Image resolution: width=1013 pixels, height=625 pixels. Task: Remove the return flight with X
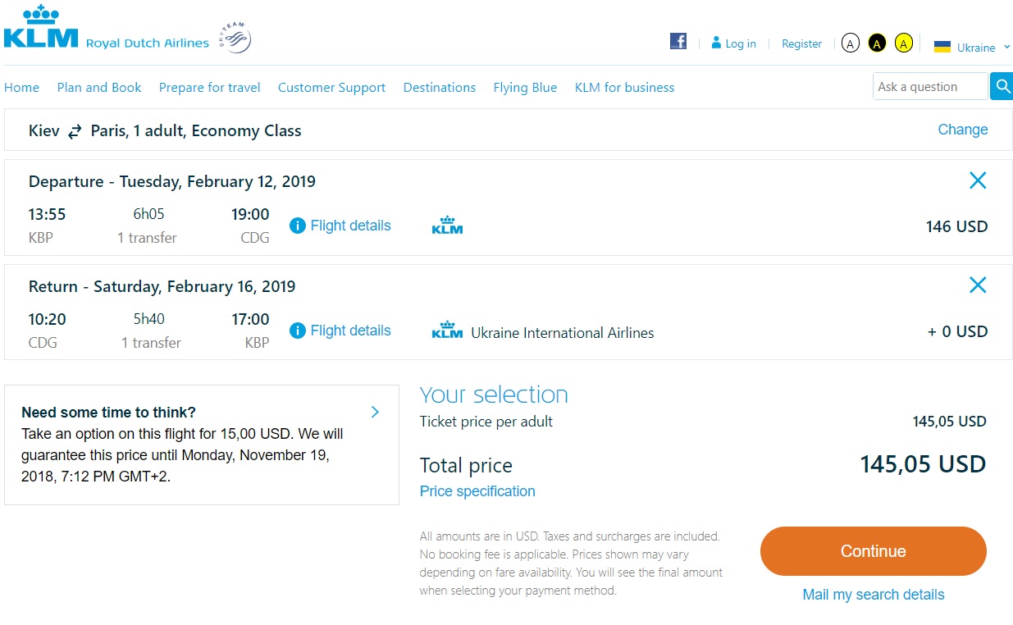tap(978, 285)
